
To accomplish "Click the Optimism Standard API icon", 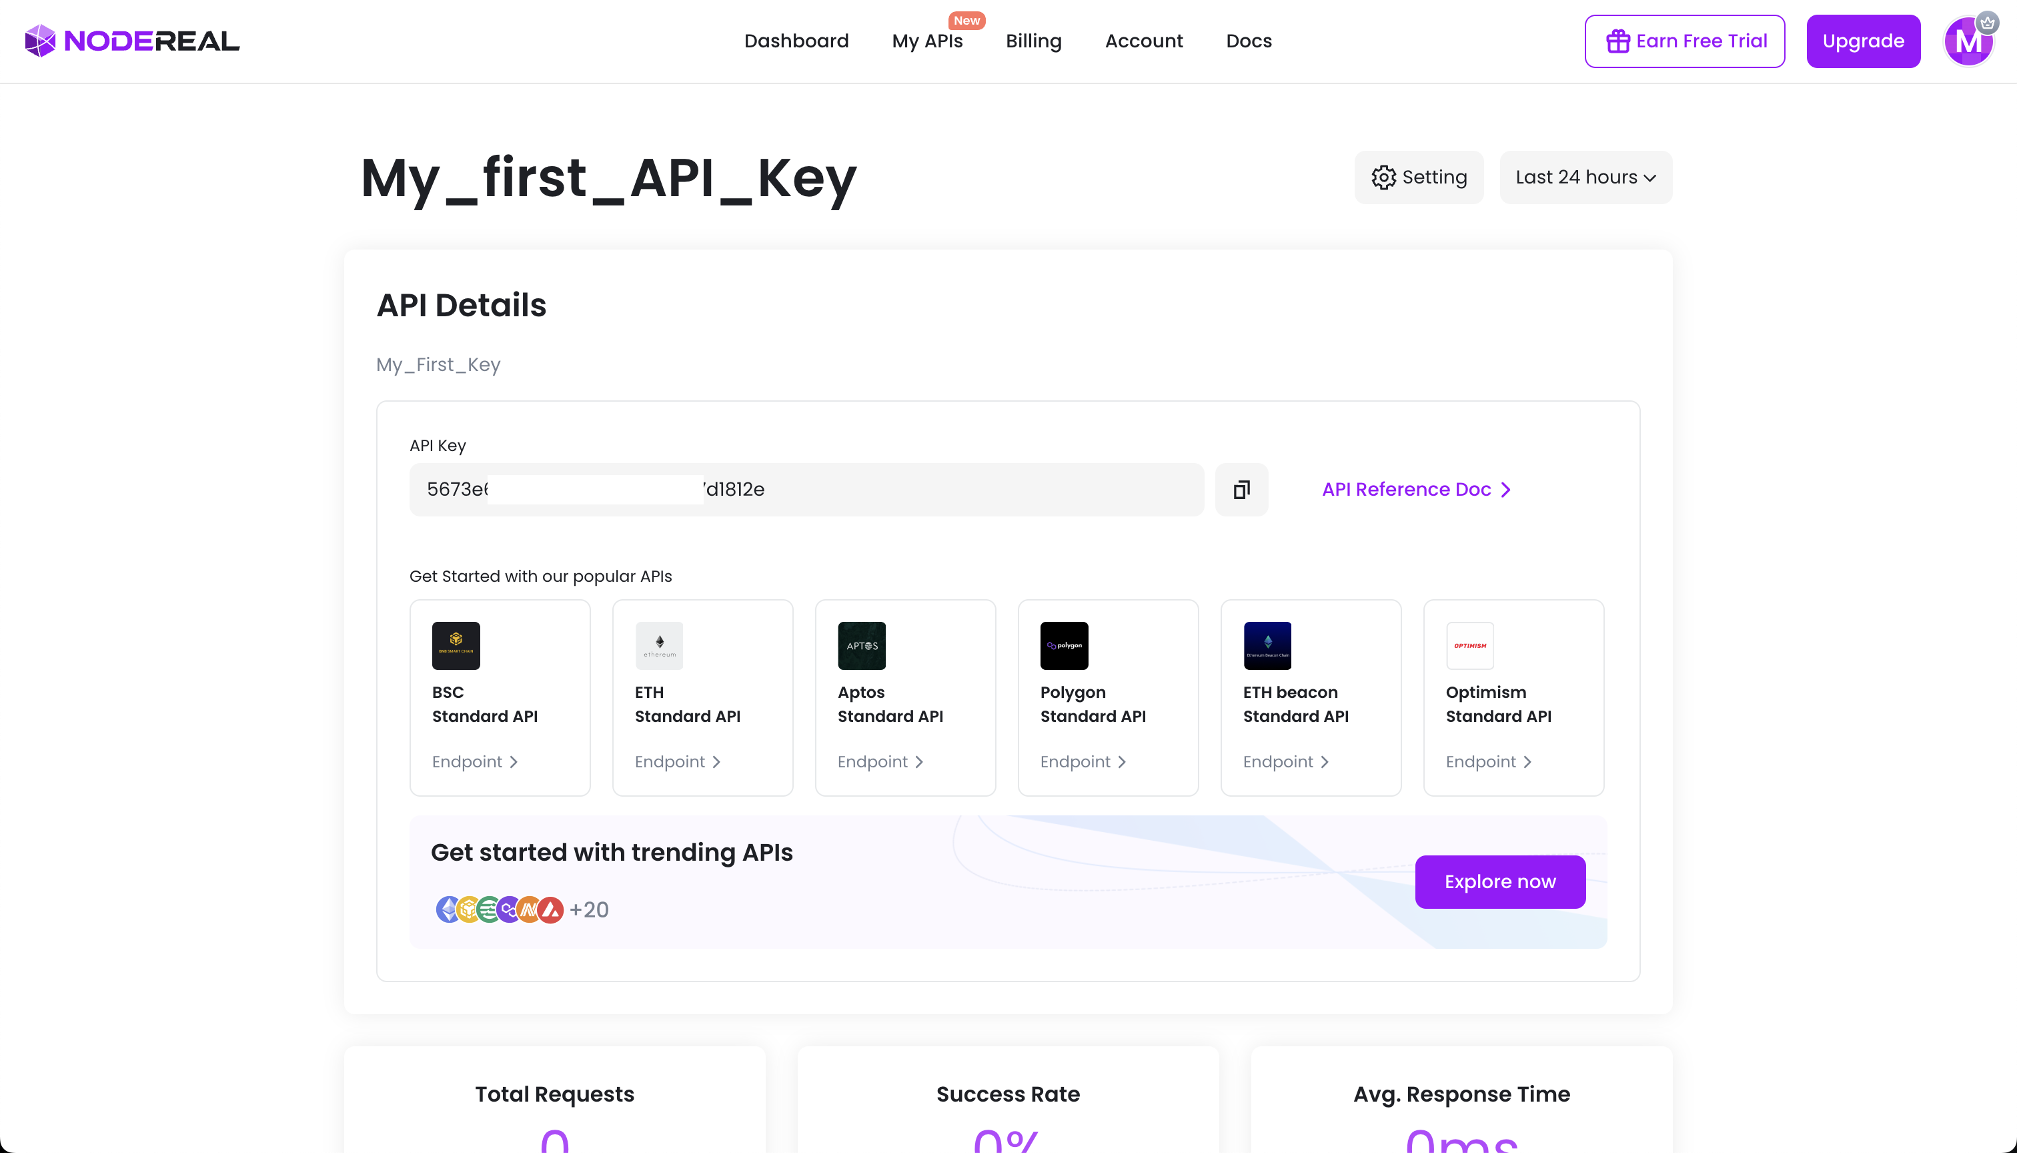I will point(1470,646).
